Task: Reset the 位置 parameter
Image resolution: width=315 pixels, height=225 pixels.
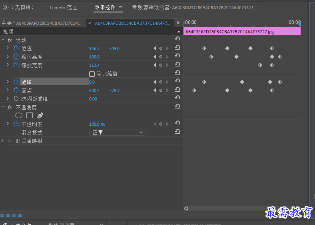Action: 177,48
